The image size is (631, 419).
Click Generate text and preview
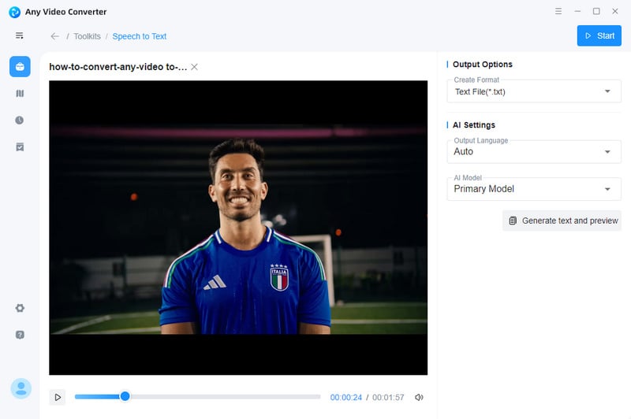click(562, 221)
